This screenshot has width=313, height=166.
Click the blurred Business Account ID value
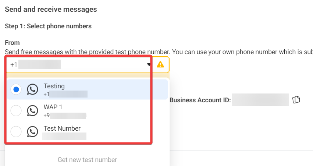260,100
